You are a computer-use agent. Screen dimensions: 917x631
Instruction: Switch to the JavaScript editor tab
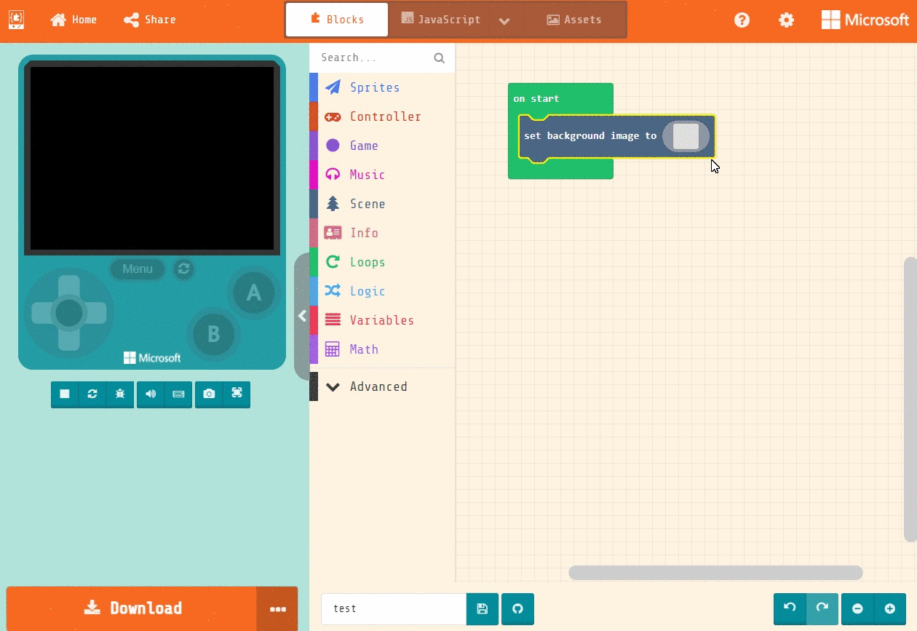(440, 20)
